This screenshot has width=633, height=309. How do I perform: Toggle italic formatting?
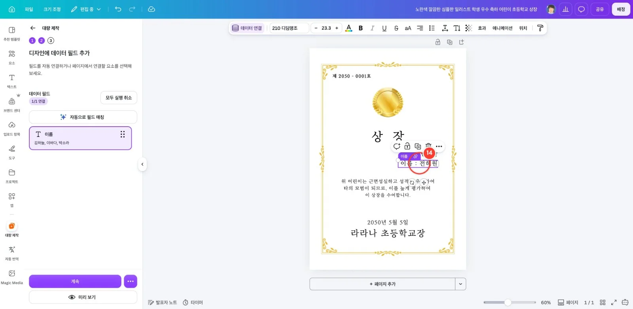(372, 28)
